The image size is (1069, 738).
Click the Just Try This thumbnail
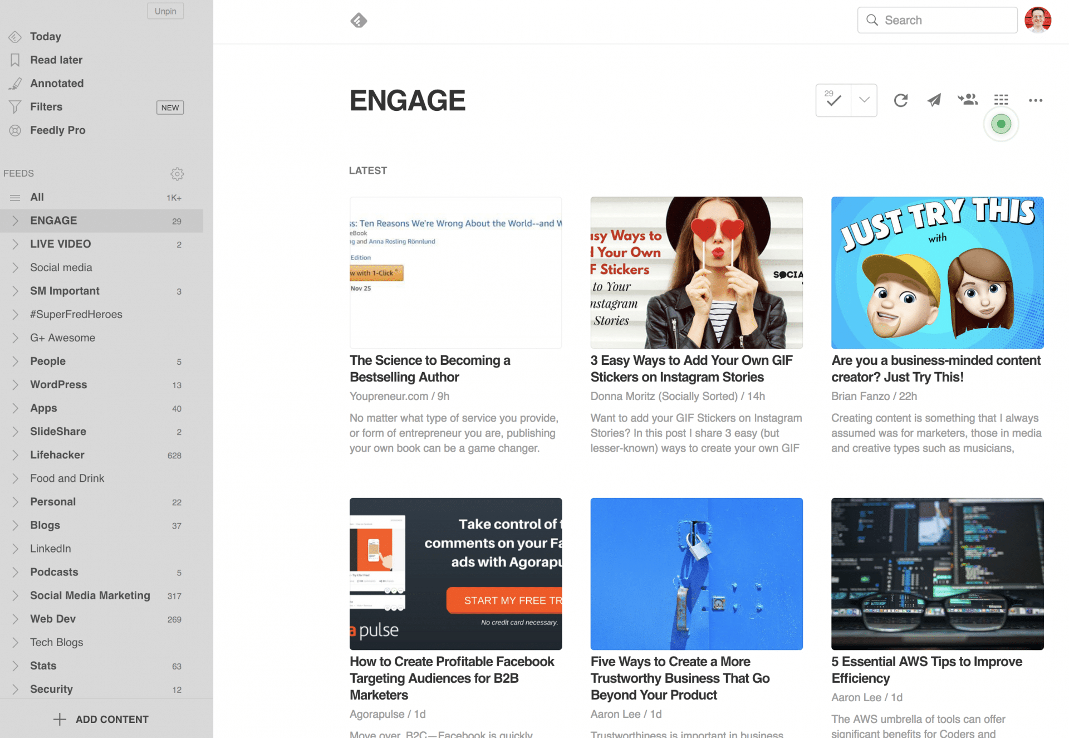click(937, 272)
